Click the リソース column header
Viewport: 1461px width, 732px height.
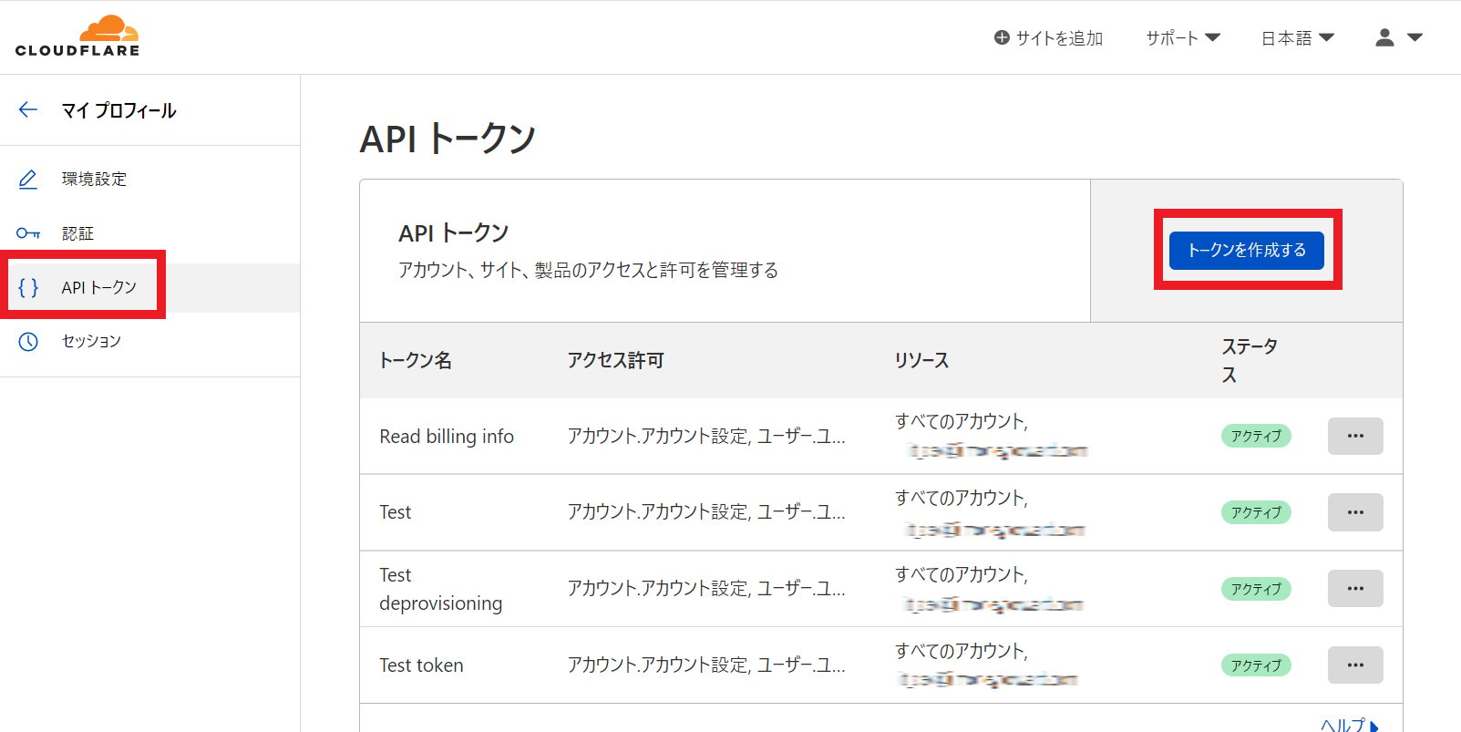coord(921,360)
